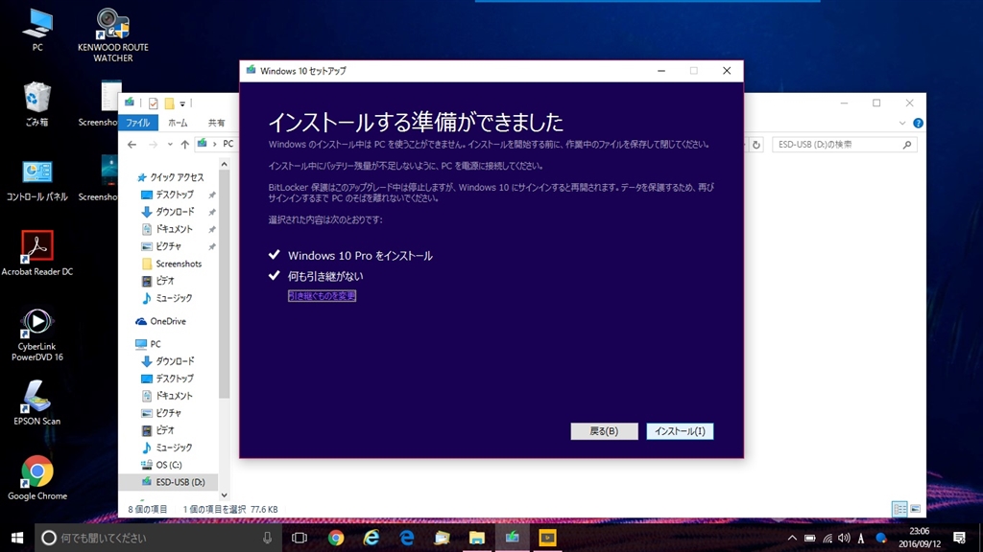The image size is (983, 552).
Task: Click navigation pane scrollbar down arrow
Action: click(x=224, y=495)
